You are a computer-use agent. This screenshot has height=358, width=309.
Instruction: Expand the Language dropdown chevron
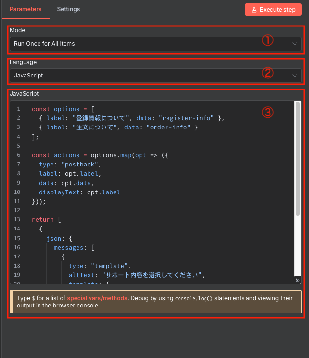(295, 76)
